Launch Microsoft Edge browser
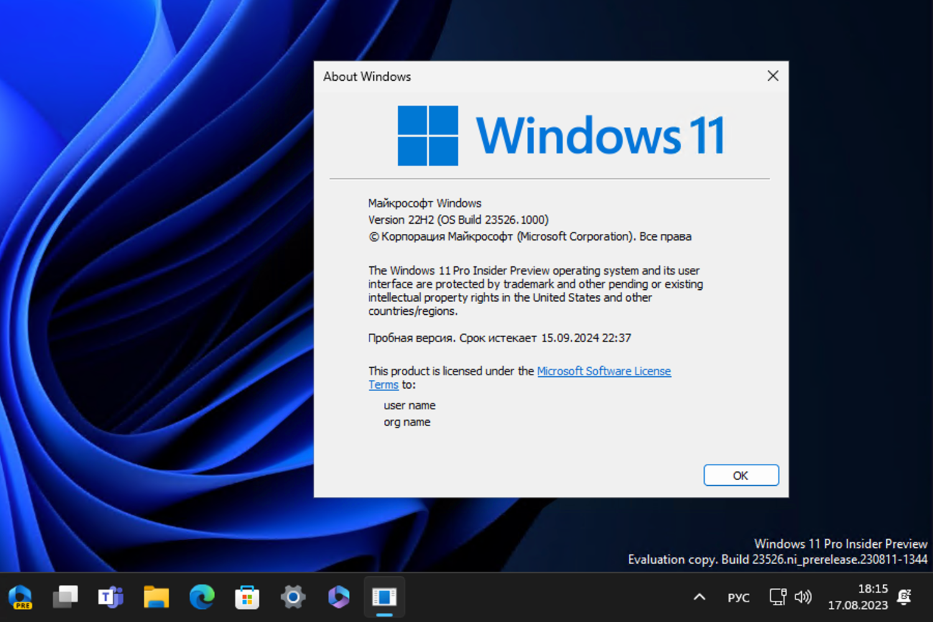The height and width of the screenshot is (622, 933). coord(202,597)
